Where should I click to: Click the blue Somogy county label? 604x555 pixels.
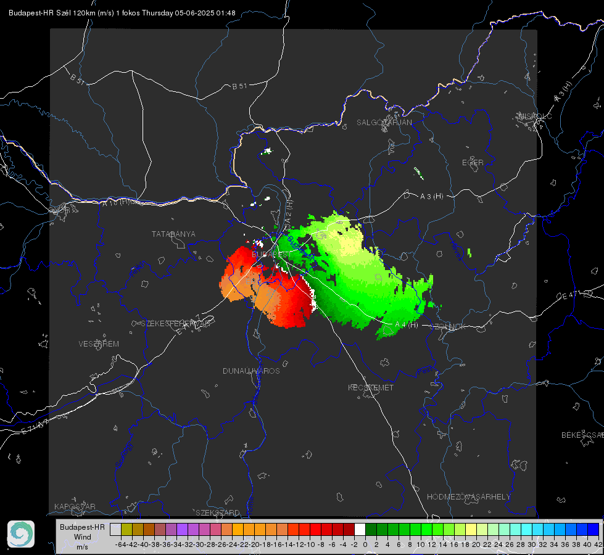click(124, 456)
